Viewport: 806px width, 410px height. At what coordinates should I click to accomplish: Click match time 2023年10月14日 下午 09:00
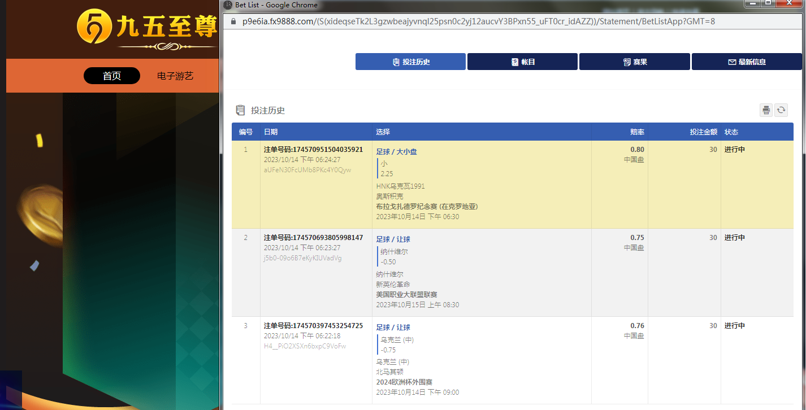click(x=418, y=392)
